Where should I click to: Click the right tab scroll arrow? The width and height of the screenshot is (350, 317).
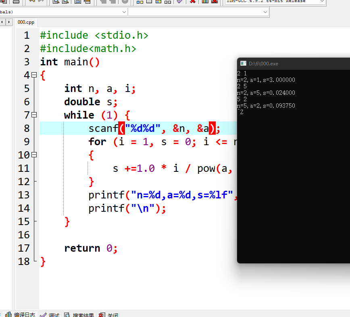coord(9,22)
